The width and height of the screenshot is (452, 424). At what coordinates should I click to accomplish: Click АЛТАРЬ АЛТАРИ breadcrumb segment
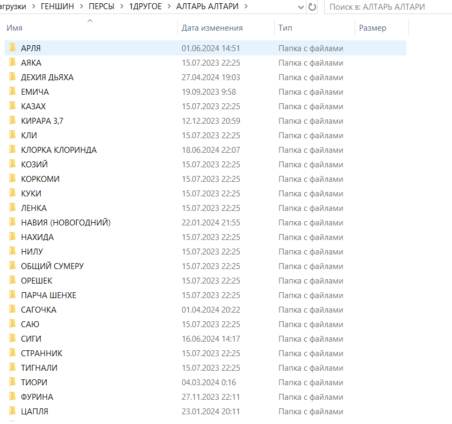click(x=207, y=6)
